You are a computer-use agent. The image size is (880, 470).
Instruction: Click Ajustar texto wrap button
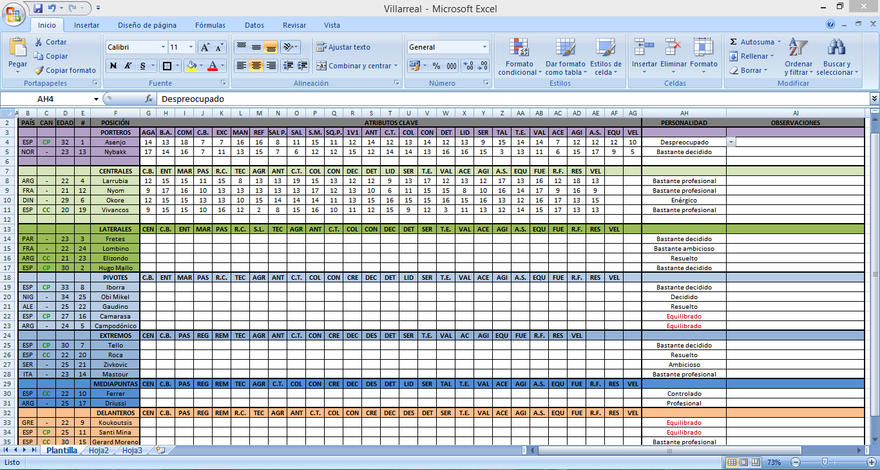(x=343, y=47)
